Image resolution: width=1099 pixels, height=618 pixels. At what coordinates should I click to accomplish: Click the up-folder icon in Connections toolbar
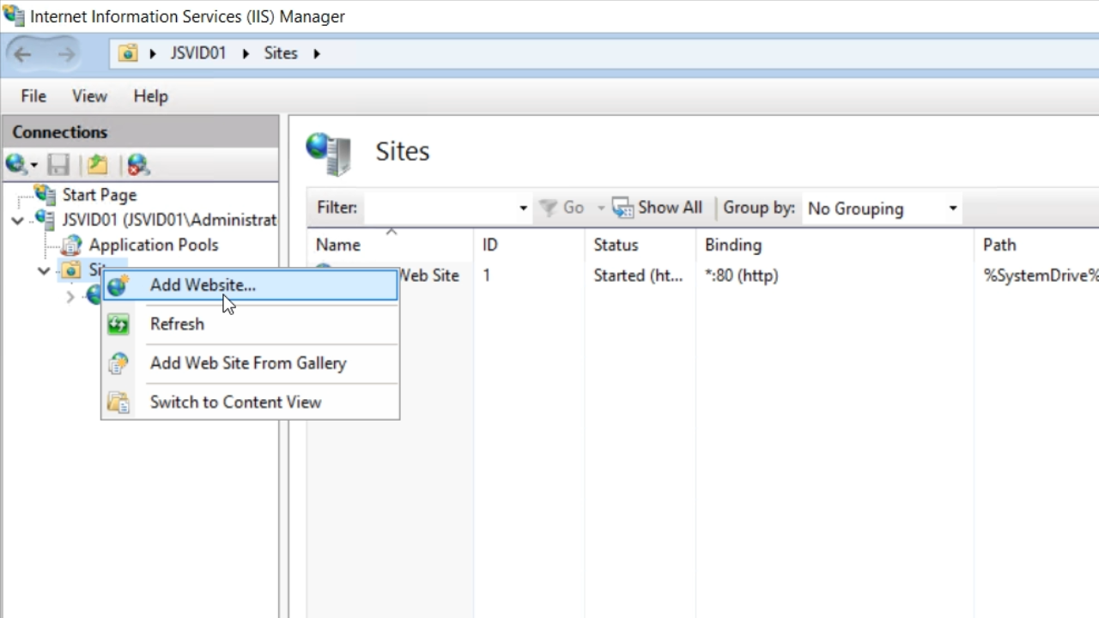pos(98,164)
